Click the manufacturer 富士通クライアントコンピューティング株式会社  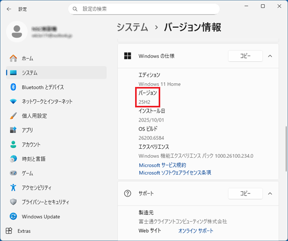pyautogui.click(x=183, y=222)
